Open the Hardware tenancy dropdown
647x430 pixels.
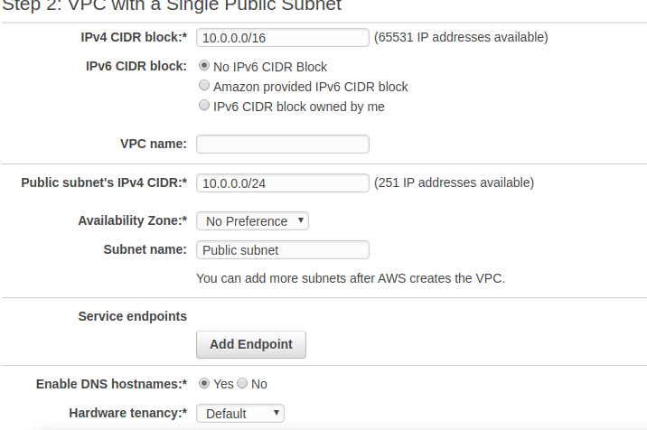(x=239, y=414)
